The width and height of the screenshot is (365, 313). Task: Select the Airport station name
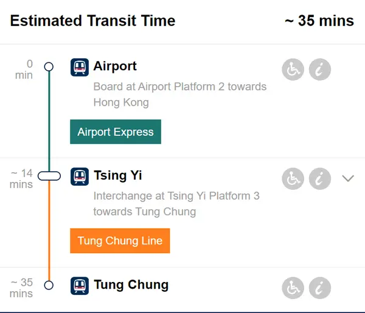[x=115, y=66]
